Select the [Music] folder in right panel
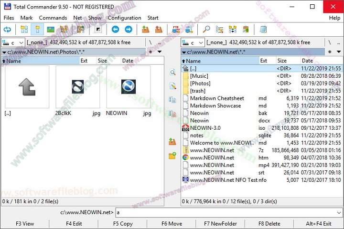The height and width of the screenshot is (229, 344). 199,76
